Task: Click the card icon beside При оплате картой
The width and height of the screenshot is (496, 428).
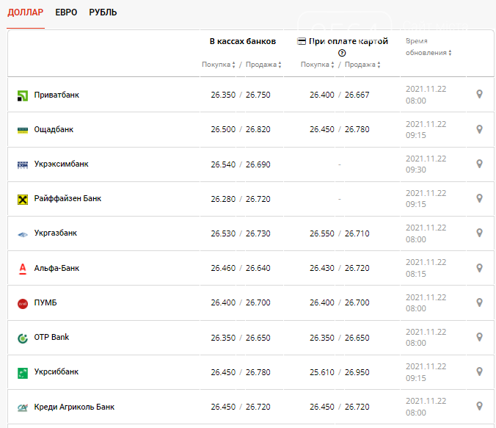Action: [x=302, y=41]
